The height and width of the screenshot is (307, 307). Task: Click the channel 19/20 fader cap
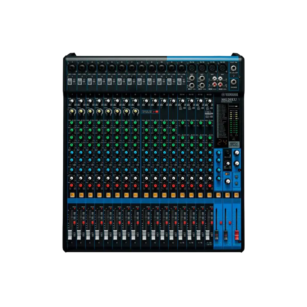pyautogui.click(x=208, y=235)
